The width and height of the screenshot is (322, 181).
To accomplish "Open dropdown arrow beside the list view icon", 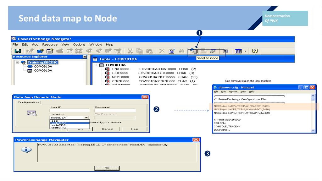I will click(245, 51).
